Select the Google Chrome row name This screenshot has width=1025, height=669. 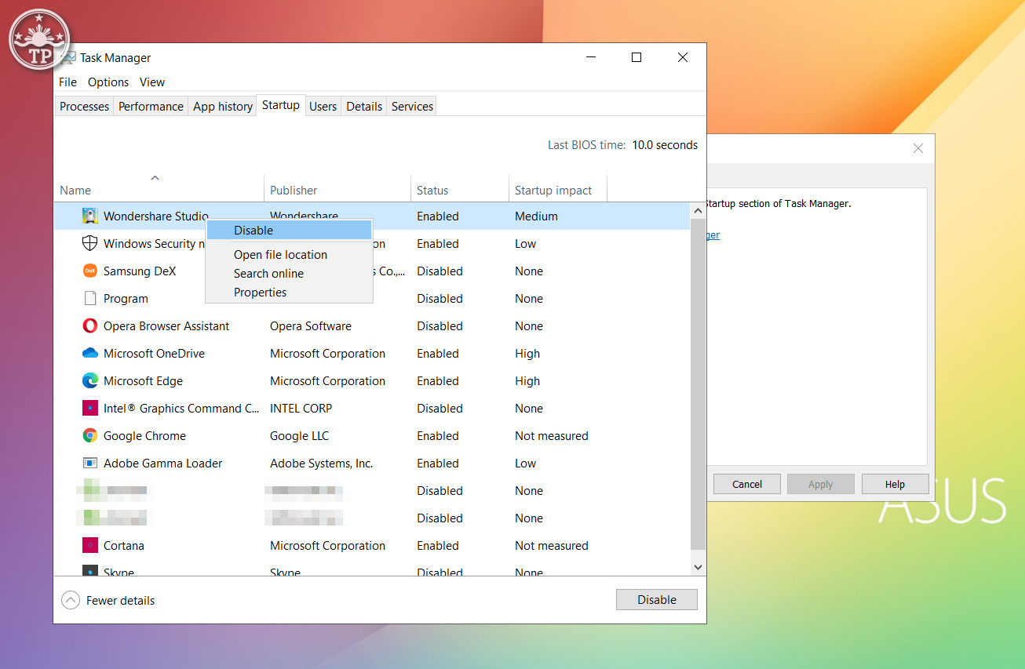click(144, 436)
